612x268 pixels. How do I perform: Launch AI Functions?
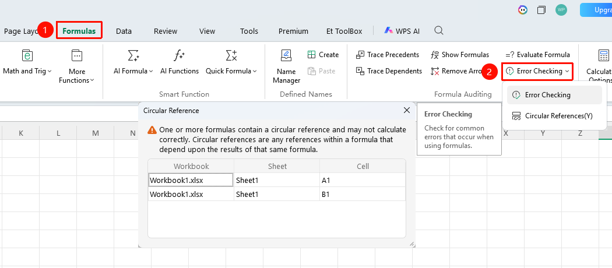pyautogui.click(x=180, y=62)
